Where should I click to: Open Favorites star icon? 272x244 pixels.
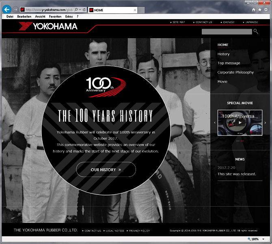point(260,10)
